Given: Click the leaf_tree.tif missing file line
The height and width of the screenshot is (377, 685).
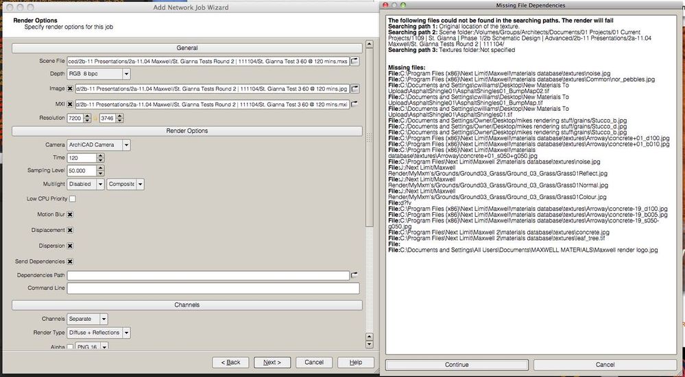Looking at the screenshot, I should 496,238.
